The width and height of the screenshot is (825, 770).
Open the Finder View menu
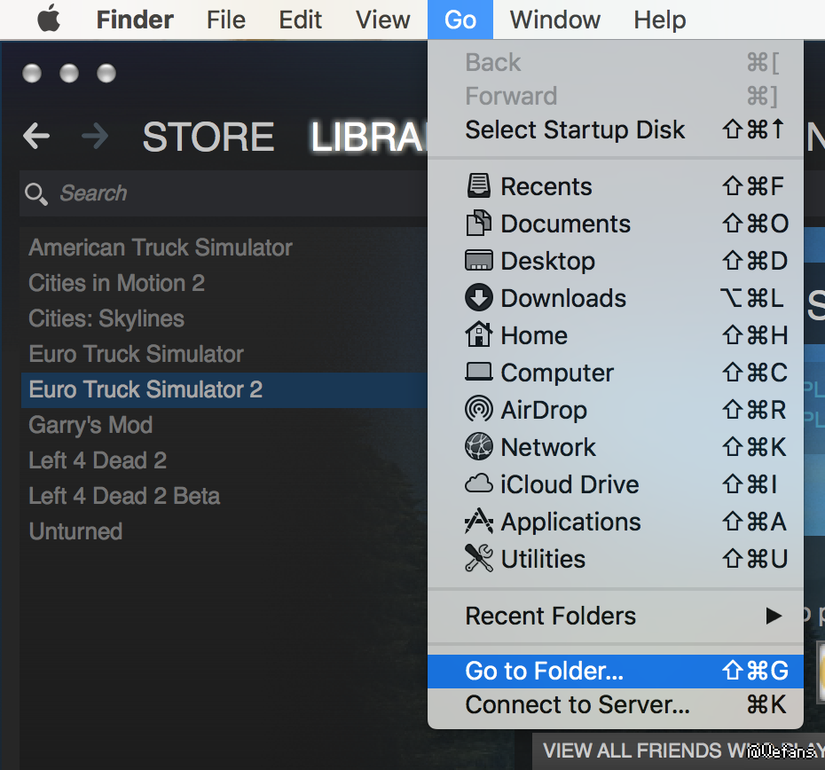[383, 19]
